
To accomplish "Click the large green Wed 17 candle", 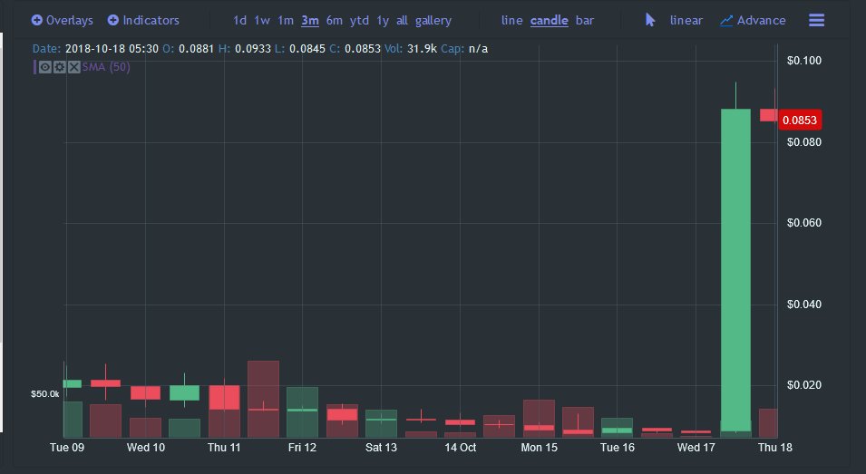I will [735, 269].
